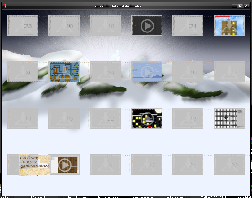Click the Ice Brick Journey paper label
The height and width of the screenshot is (198, 252).
click(34, 165)
